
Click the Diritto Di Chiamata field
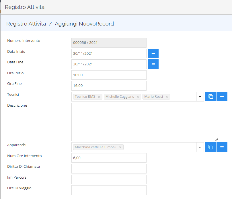coord(109,169)
